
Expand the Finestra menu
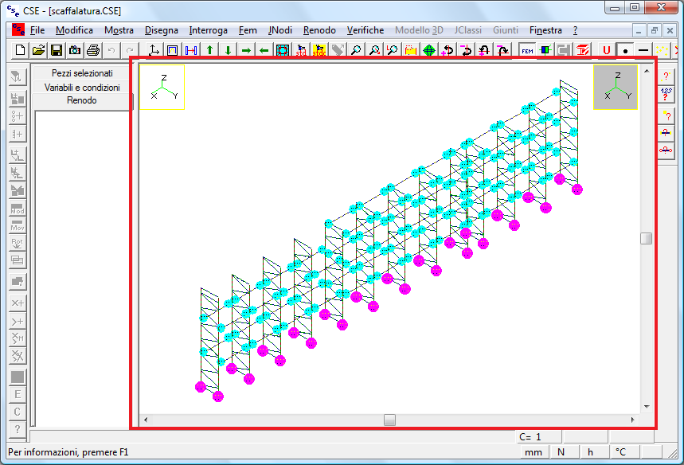(545, 30)
